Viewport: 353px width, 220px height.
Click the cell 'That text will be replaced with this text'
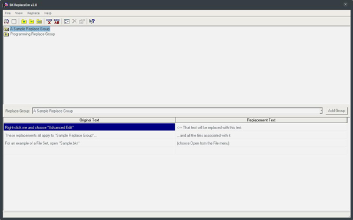261,127
